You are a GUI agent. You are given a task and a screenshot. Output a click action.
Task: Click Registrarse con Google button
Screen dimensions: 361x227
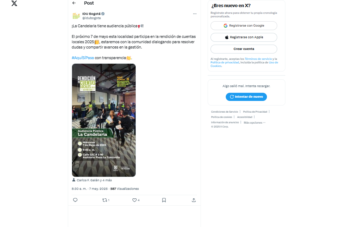click(244, 26)
